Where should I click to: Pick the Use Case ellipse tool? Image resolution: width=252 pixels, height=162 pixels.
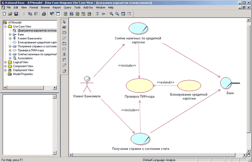point(65,48)
